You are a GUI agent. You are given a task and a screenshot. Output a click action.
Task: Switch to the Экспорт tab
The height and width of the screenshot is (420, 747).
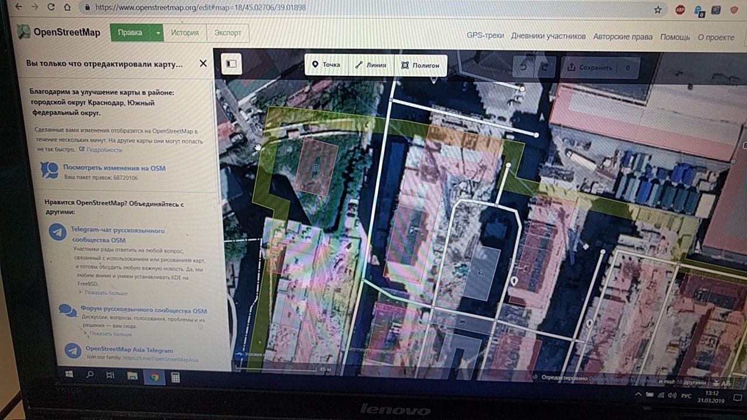point(228,33)
